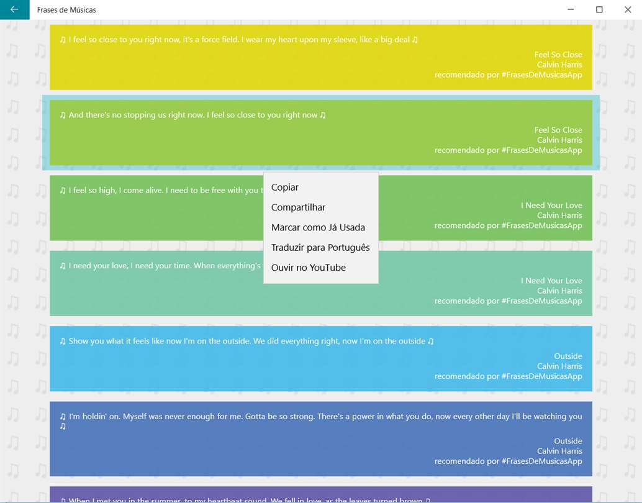Close the Frases de Músicas window

point(628,9)
